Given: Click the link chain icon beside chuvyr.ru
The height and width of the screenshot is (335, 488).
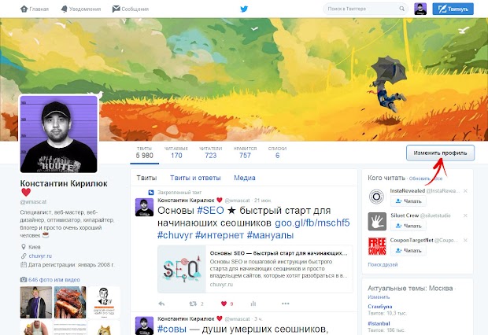Looking at the screenshot, I should coord(24,256).
